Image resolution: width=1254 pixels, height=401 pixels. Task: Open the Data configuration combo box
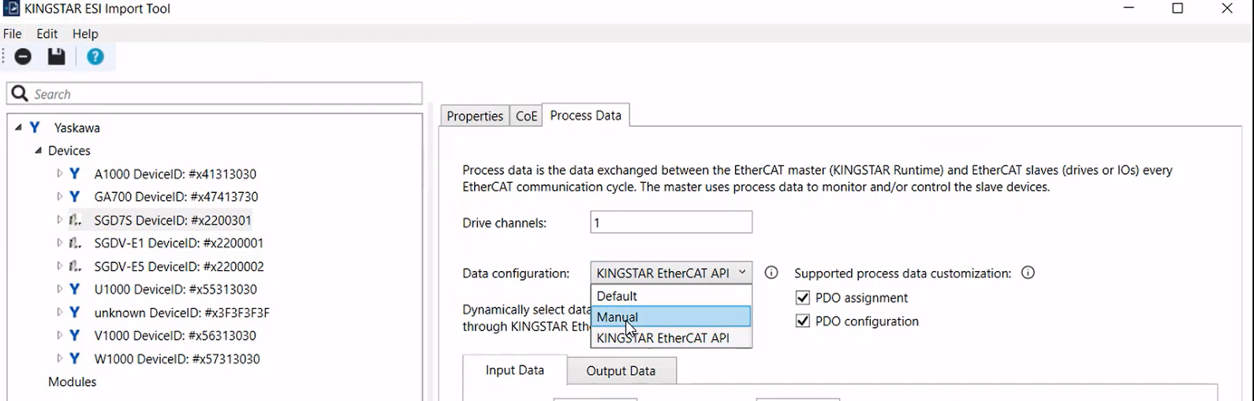671,273
